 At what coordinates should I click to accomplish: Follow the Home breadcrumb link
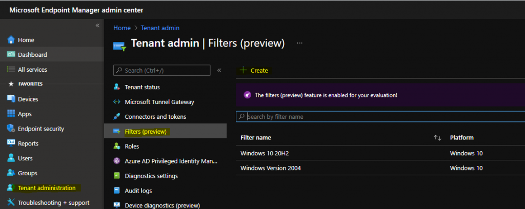(x=122, y=28)
